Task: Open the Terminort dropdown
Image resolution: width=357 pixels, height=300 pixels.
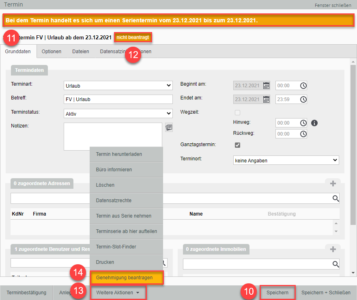Action: 286,160
